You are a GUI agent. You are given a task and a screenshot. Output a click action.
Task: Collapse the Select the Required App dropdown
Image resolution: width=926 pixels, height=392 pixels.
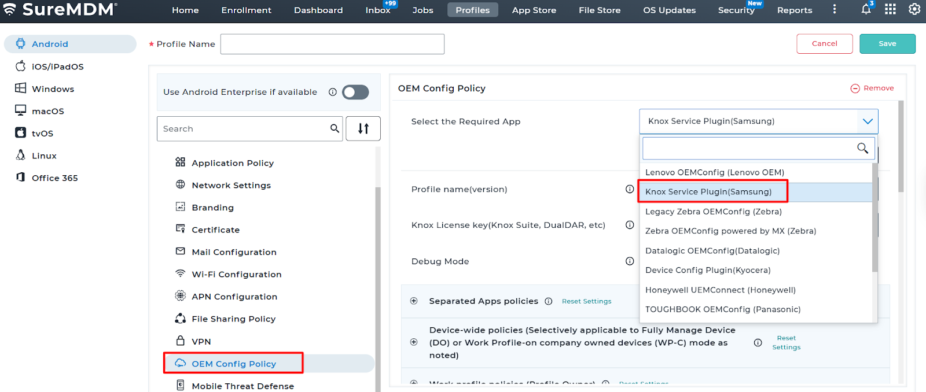867,121
